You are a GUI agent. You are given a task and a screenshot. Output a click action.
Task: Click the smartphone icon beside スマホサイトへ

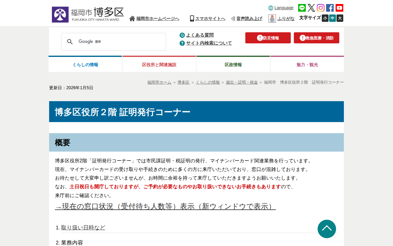click(192, 18)
